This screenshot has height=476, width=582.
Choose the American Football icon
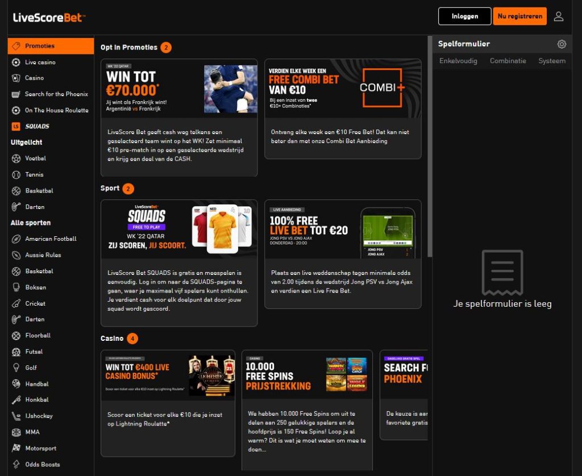tap(16, 239)
